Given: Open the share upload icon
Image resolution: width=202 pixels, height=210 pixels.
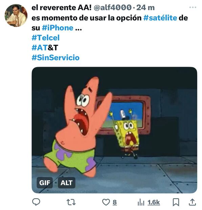Looking at the screenshot, I should (x=192, y=202).
